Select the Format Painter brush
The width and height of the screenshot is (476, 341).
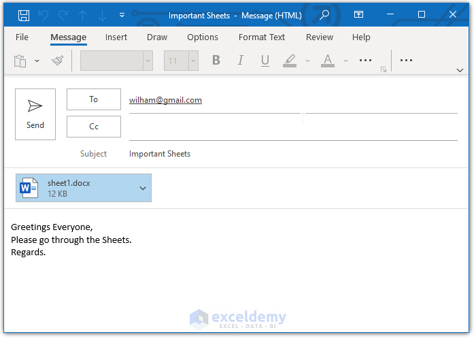tap(57, 61)
